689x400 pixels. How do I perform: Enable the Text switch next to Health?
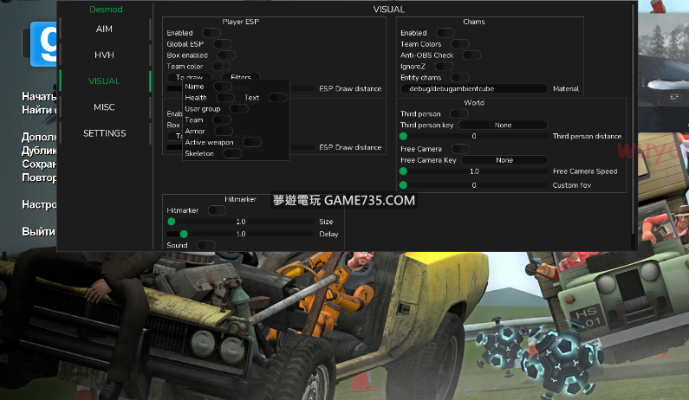[277, 98]
